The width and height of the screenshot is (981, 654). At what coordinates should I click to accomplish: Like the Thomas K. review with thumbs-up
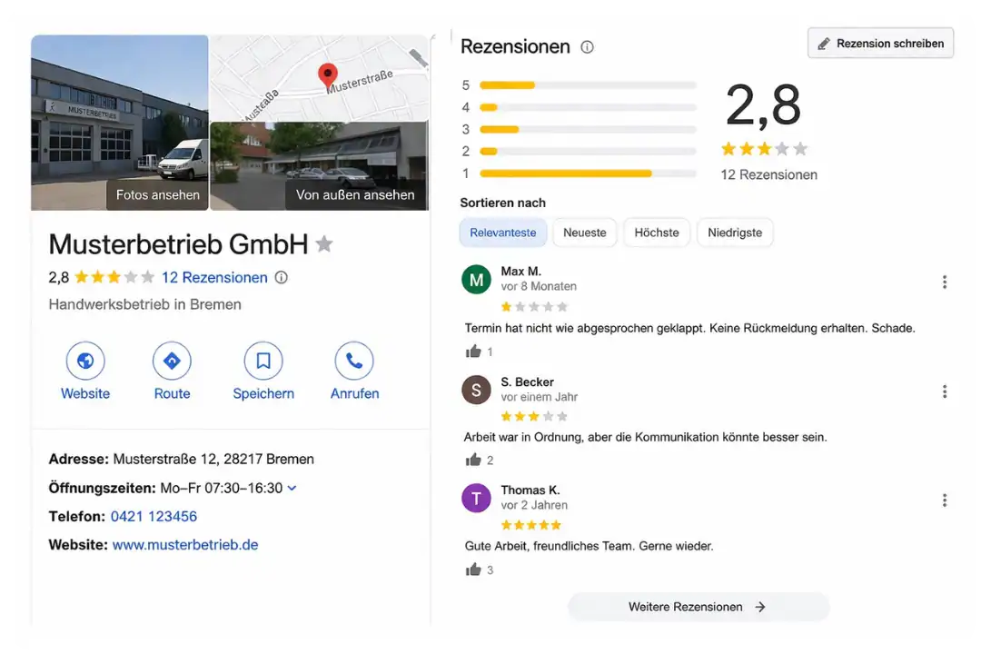click(473, 570)
